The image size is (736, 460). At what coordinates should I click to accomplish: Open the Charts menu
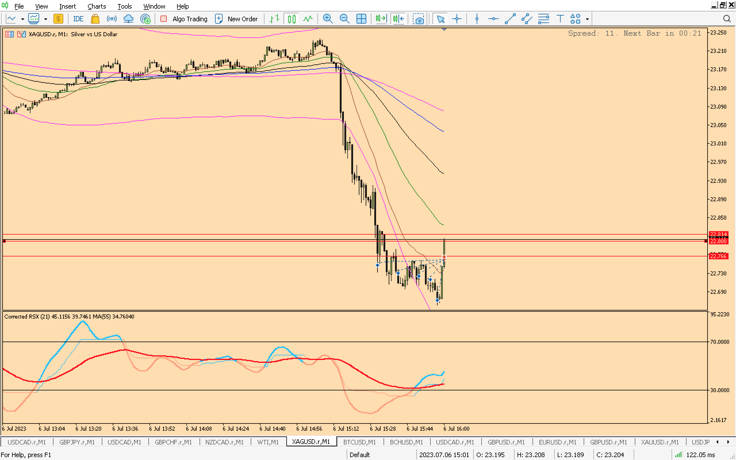pyautogui.click(x=96, y=6)
